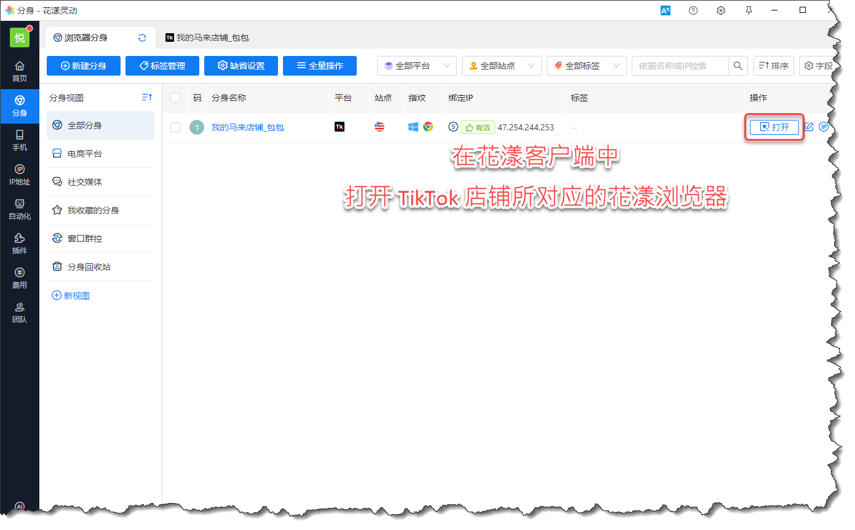Viewport: 855px width, 530px height.
Task: Click the 打开 button for the store
Action: point(774,127)
